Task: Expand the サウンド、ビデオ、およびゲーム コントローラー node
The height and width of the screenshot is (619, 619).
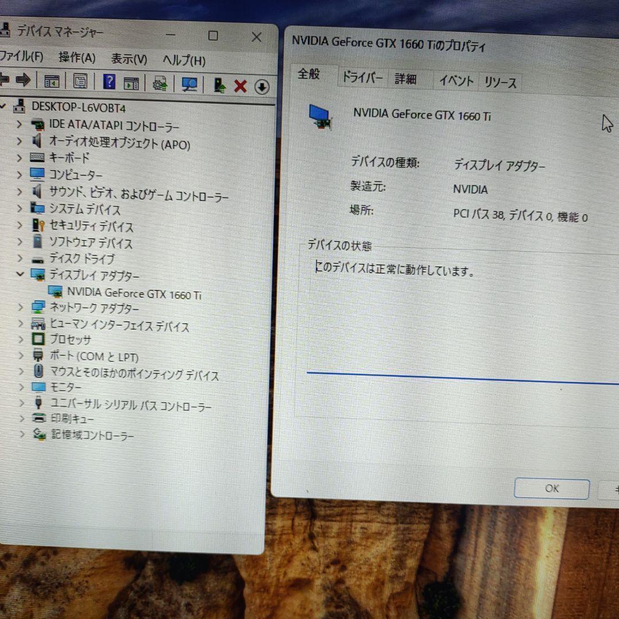Action: point(19,191)
